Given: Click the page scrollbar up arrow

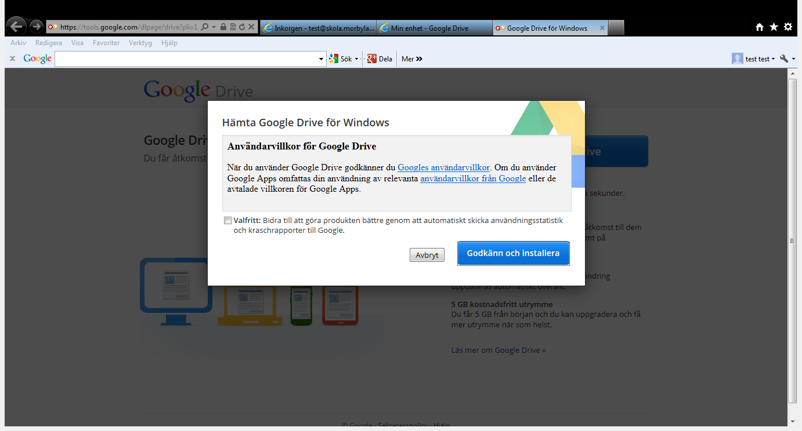Looking at the screenshot, I should pos(792,73).
